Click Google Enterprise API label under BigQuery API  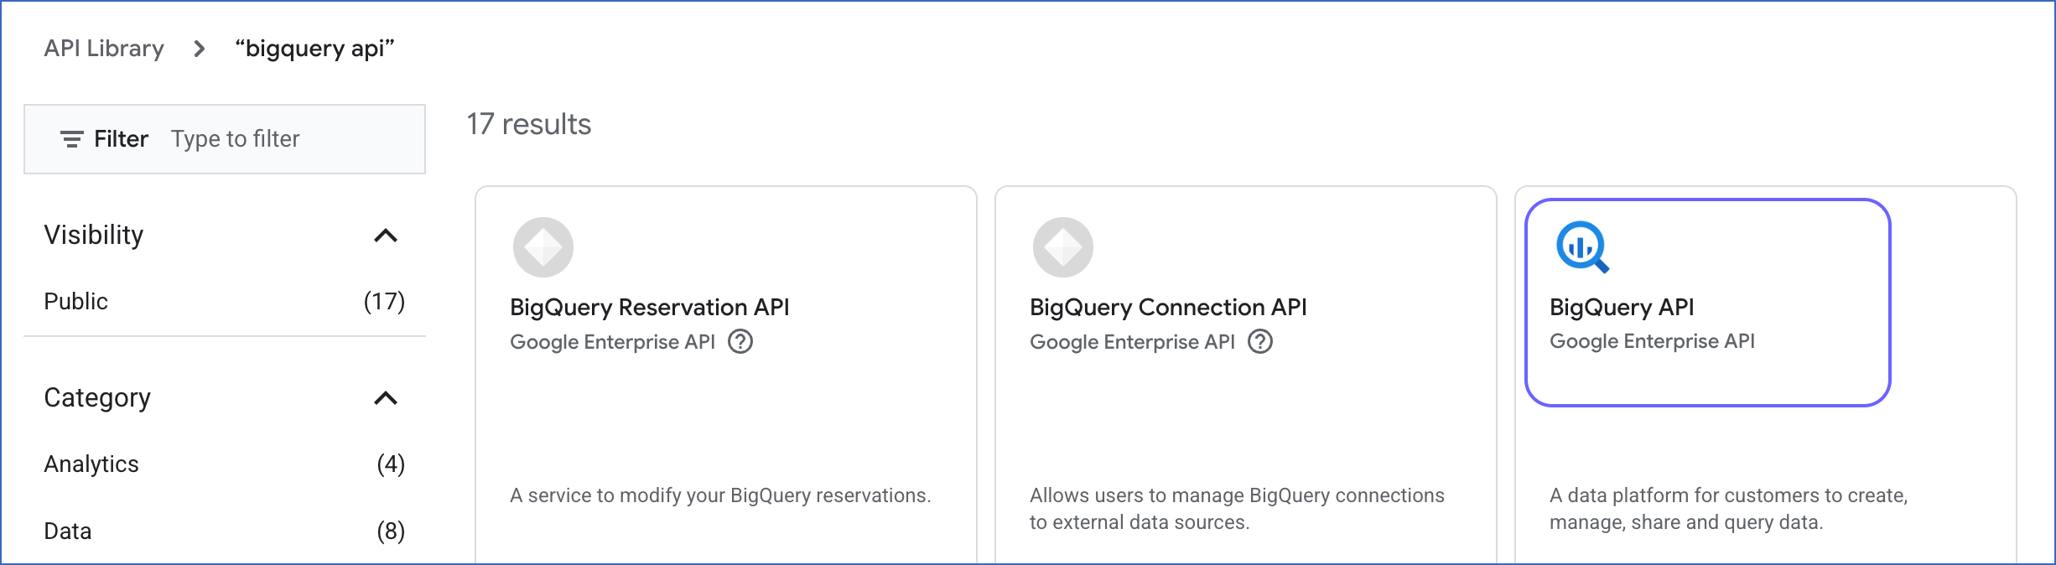pyautogui.click(x=1652, y=341)
